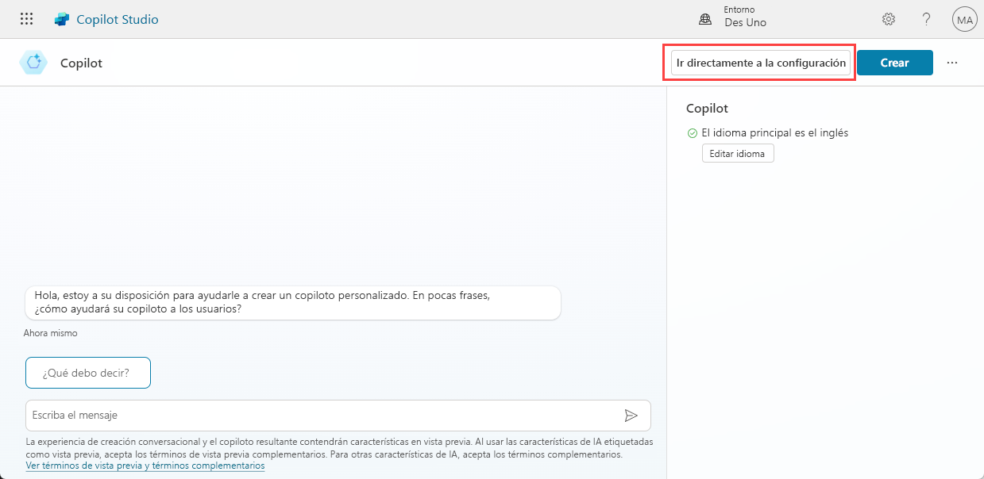Click the Copilot title beside hexagon icon
The width and height of the screenshot is (984, 479).
click(x=81, y=63)
